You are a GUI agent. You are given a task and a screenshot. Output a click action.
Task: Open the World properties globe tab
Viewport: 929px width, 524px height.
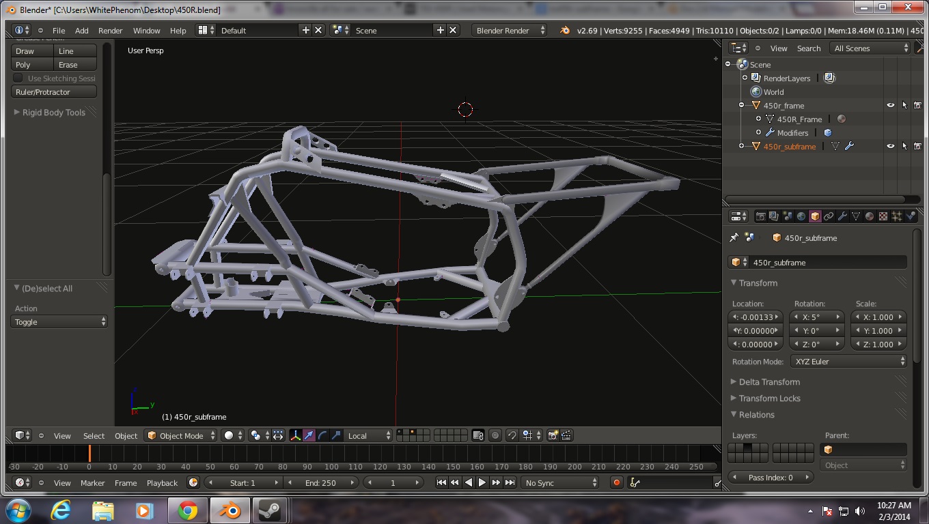click(801, 216)
